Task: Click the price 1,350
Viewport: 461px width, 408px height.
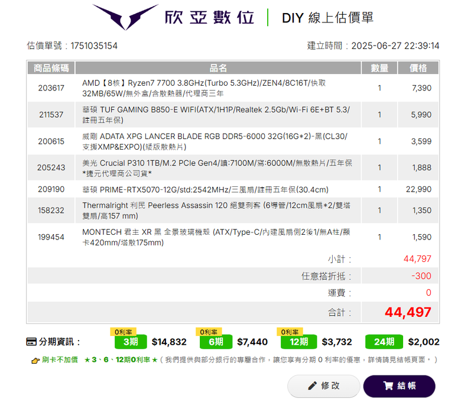Action: point(421,211)
